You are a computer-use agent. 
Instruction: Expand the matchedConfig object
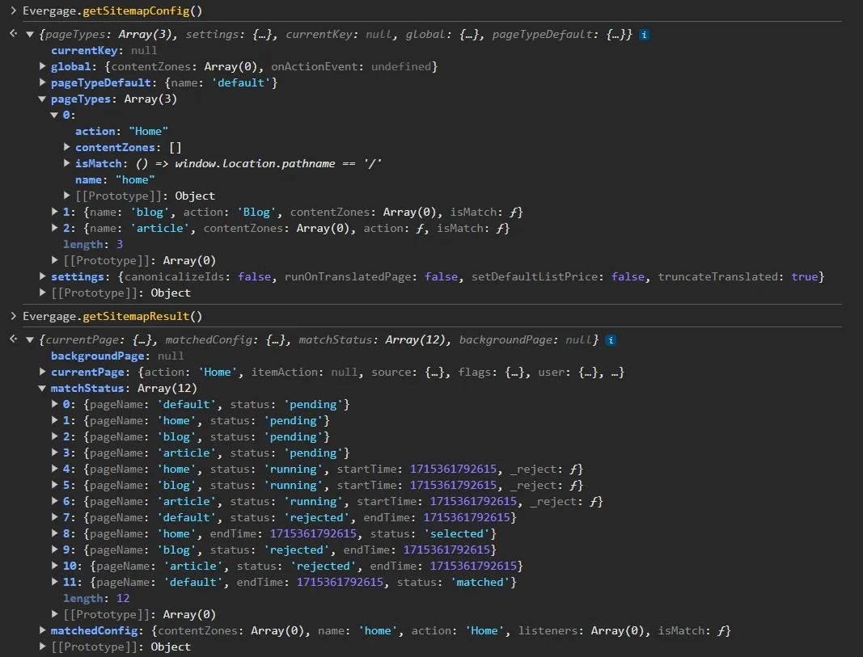(43, 630)
